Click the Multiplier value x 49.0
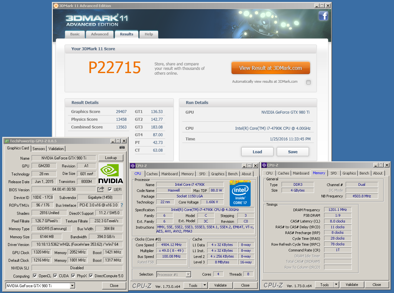Image resolution: width=394 pixels, height=293 pixels. (172, 250)
